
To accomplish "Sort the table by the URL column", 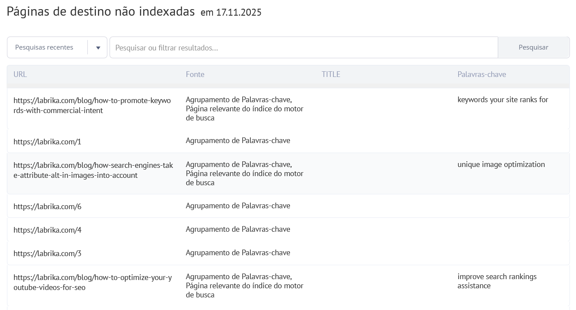I will (x=20, y=74).
